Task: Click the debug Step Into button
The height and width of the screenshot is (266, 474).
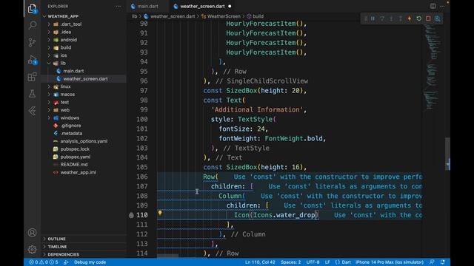Action: pyautogui.click(x=391, y=18)
